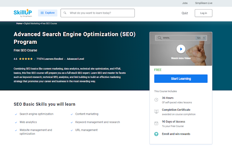Click the Advanced Search Engine Optimization Program title
Image resolution: width=232 pixels, height=151 pixels.
75,38
